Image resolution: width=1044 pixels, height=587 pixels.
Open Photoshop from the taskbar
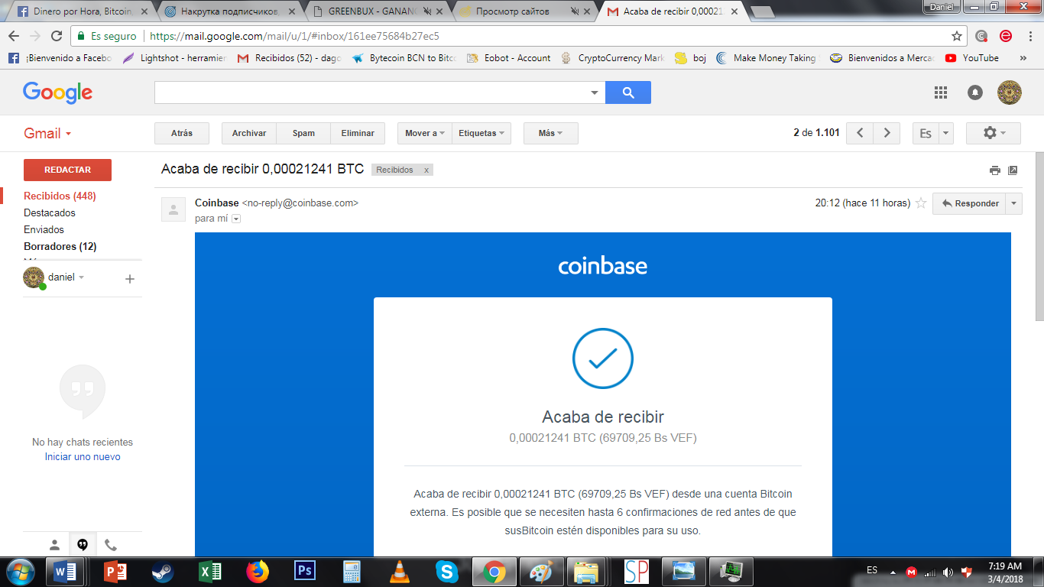click(305, 572)
